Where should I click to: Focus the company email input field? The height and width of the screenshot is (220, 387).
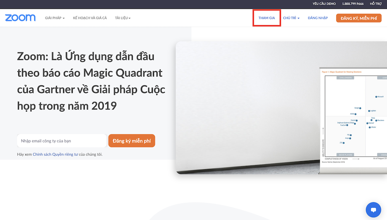point(62,141)
